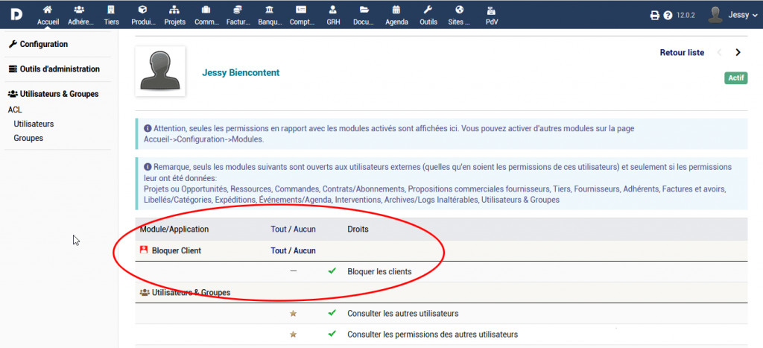Go to previous user with left chevron

click(719, 53)
